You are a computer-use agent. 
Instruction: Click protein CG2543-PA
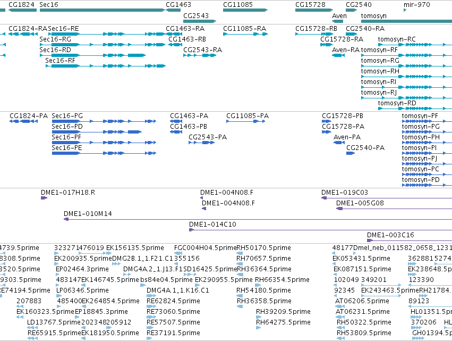point(208,137)
